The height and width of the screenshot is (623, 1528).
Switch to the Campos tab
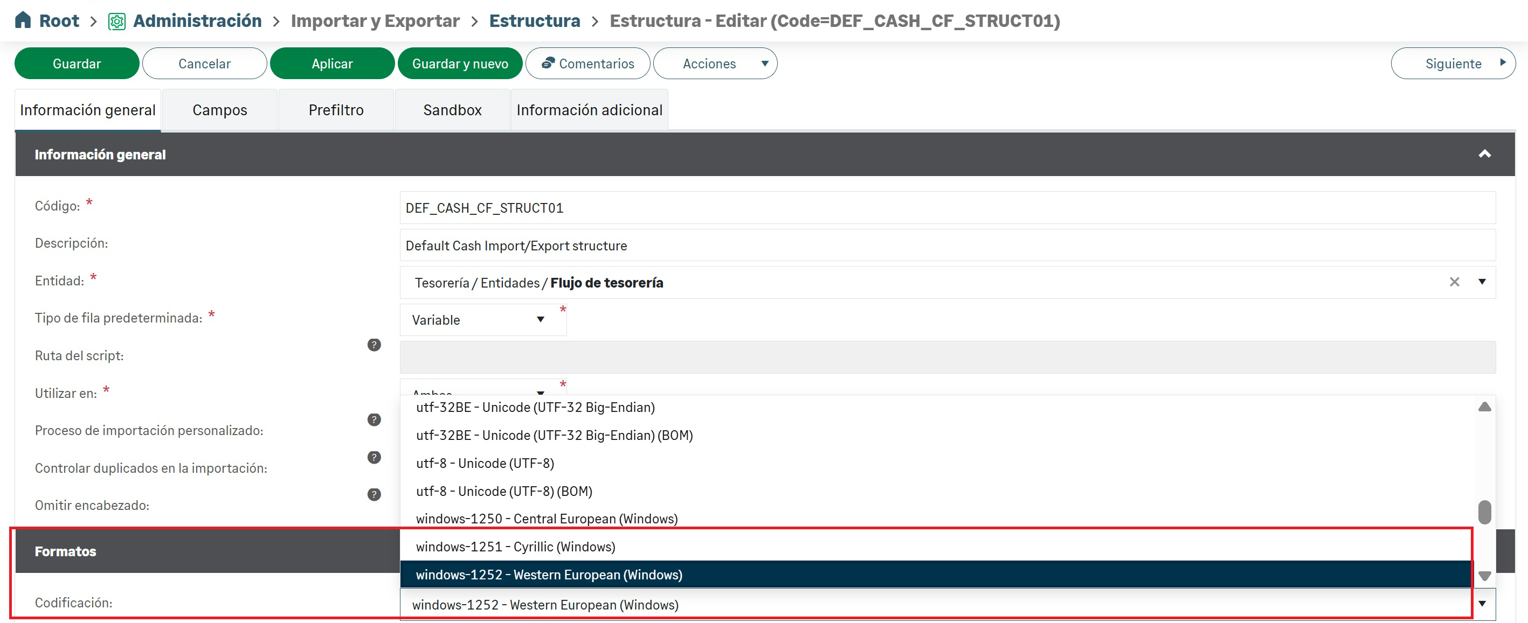[x=219, y=110]
